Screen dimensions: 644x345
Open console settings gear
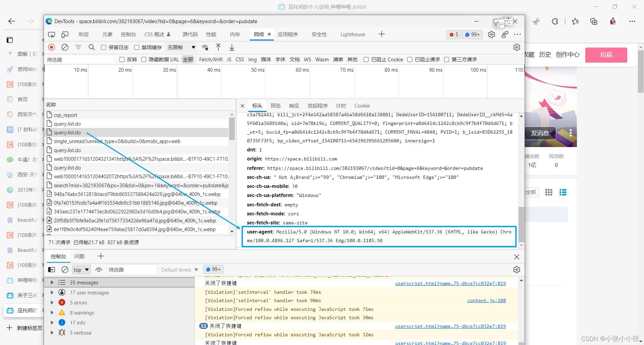point(517,270)
